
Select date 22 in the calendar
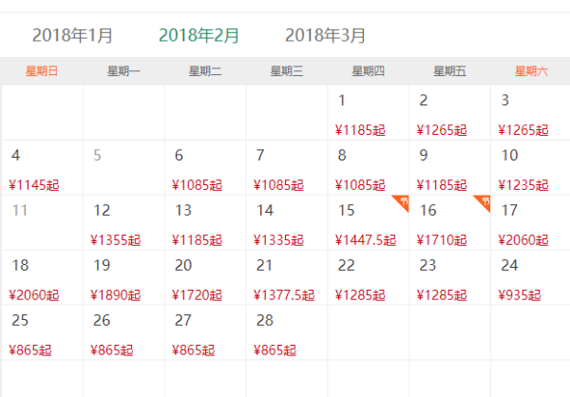coord(369,277)
